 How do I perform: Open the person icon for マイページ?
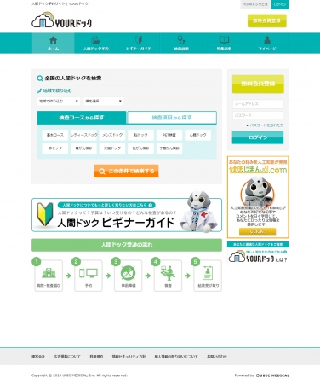[x=267, y=40]
